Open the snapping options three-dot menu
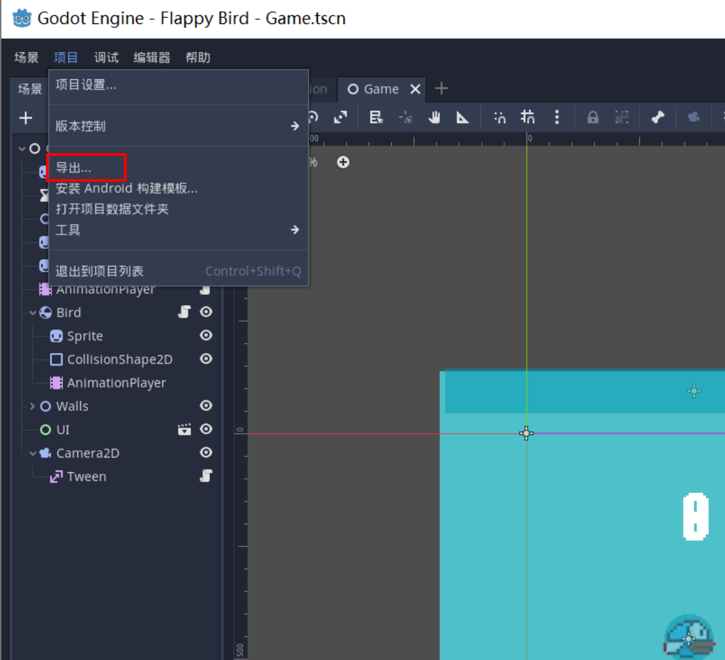 (x=557, y=118)
